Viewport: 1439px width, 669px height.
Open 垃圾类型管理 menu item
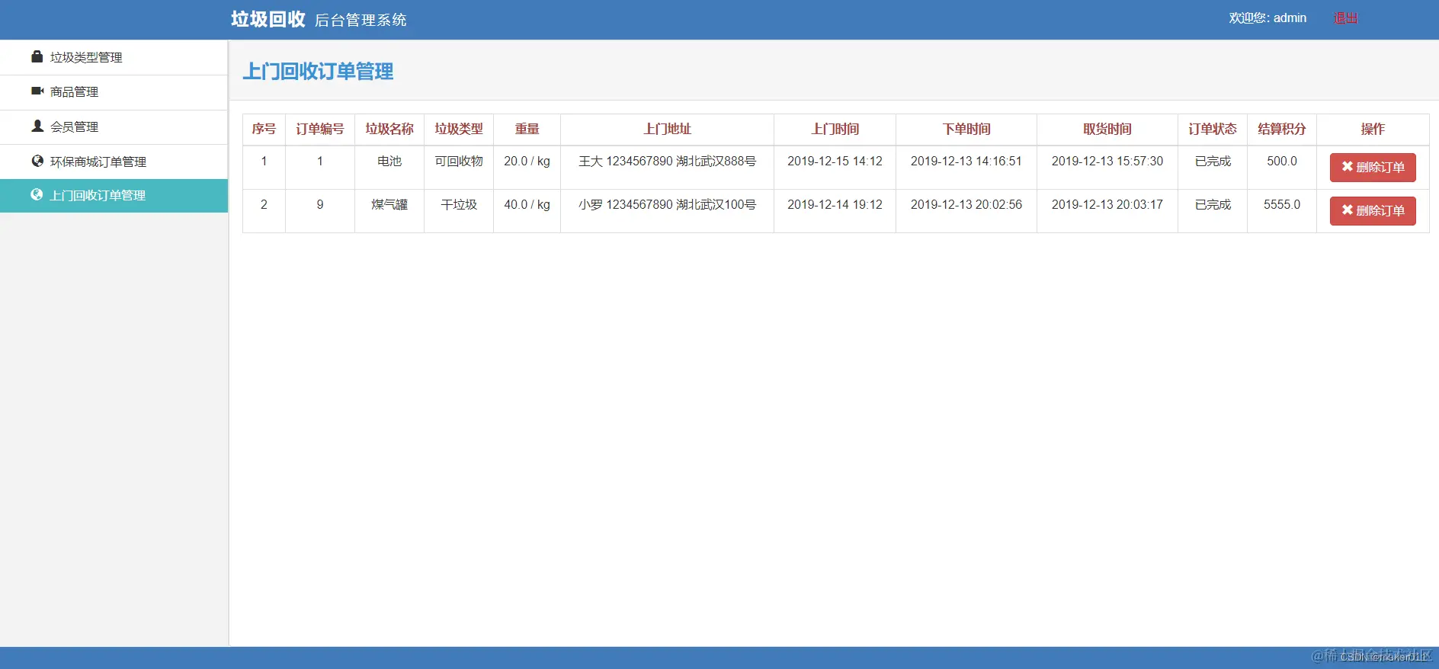[114, 57]
